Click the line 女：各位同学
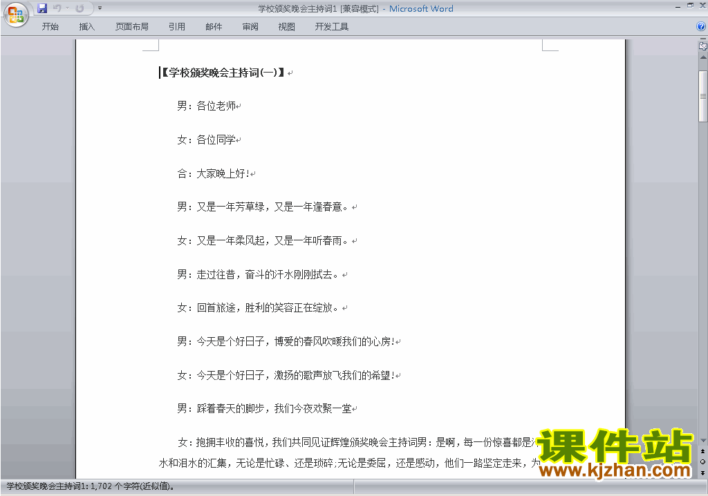Screen dimensions: 708x496 [x=207, y=140]
